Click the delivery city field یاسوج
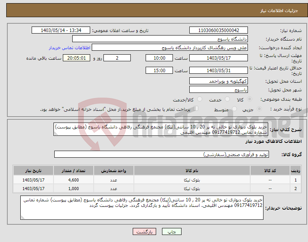This screenshot has width=308, height=242. pos(219,89)
